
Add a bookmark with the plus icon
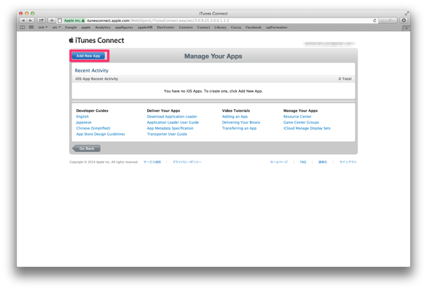pos(52,20)
